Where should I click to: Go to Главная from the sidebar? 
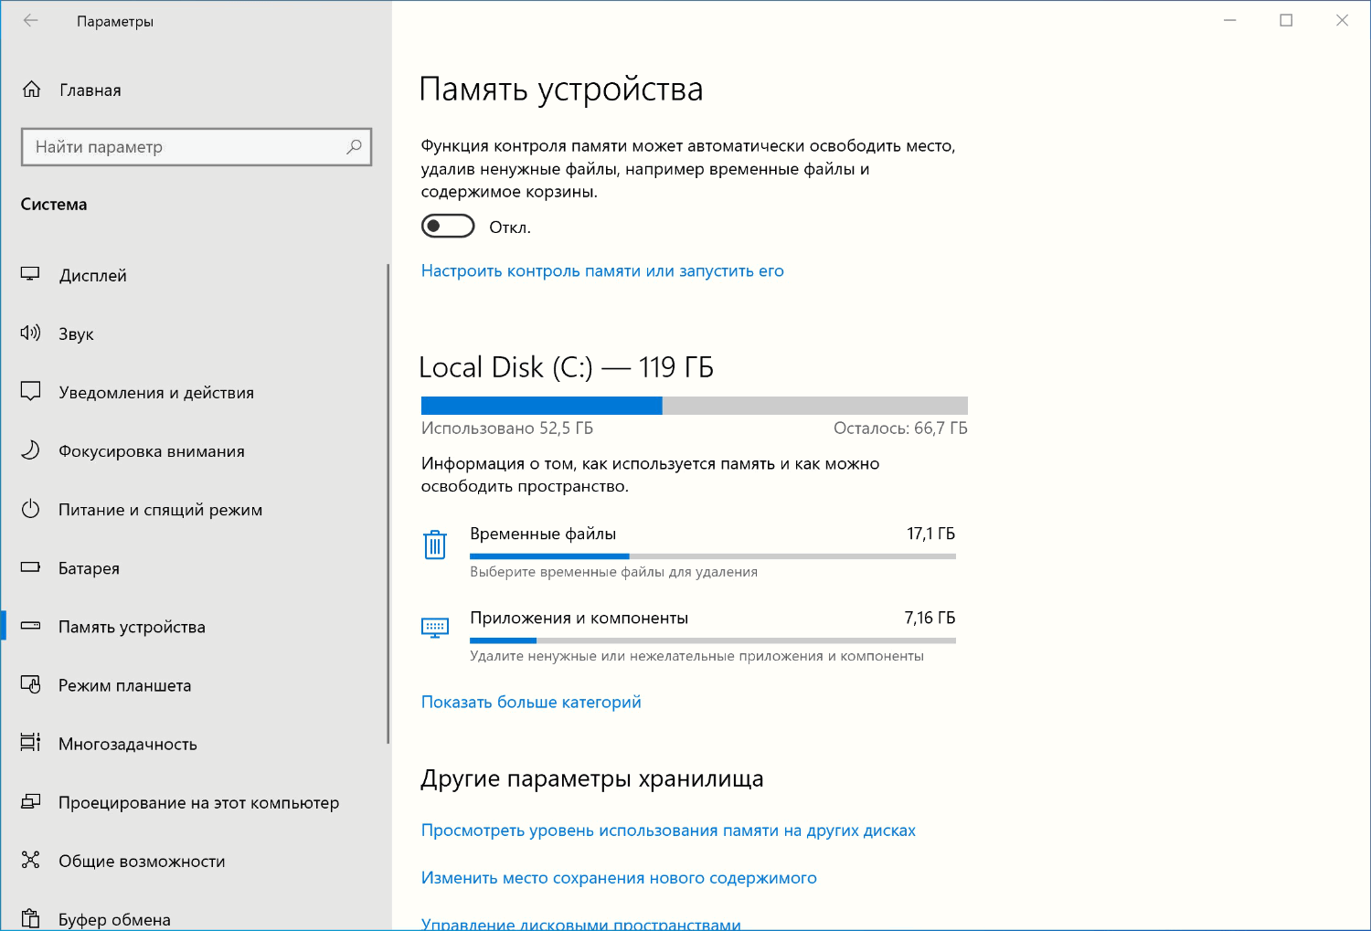[89, 90]
